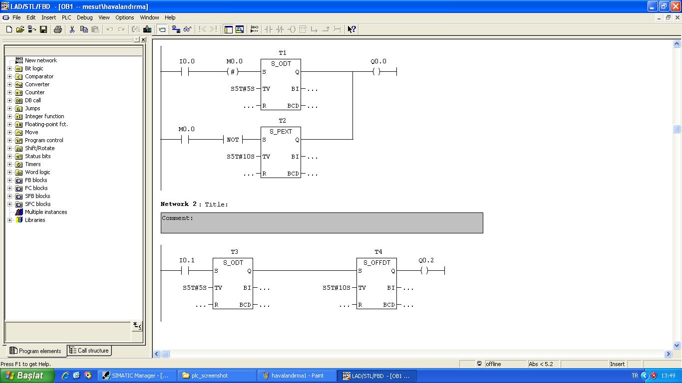Click the Download to PLC icon
Viewport: 682px width, 383px height.
147,29
